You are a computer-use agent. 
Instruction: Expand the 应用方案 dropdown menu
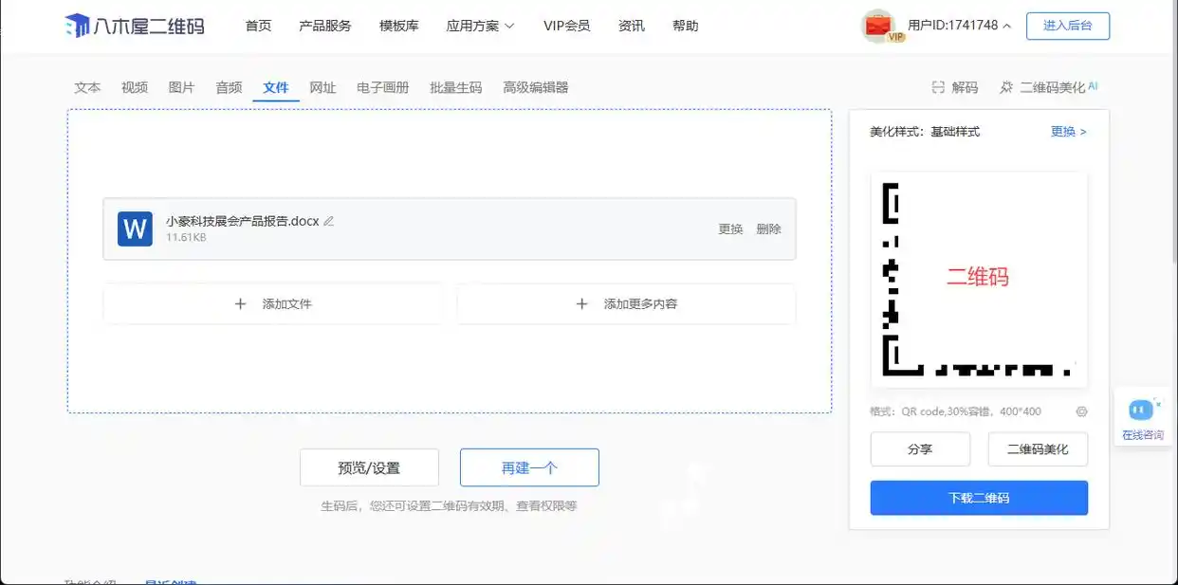(x=480, y=26)
